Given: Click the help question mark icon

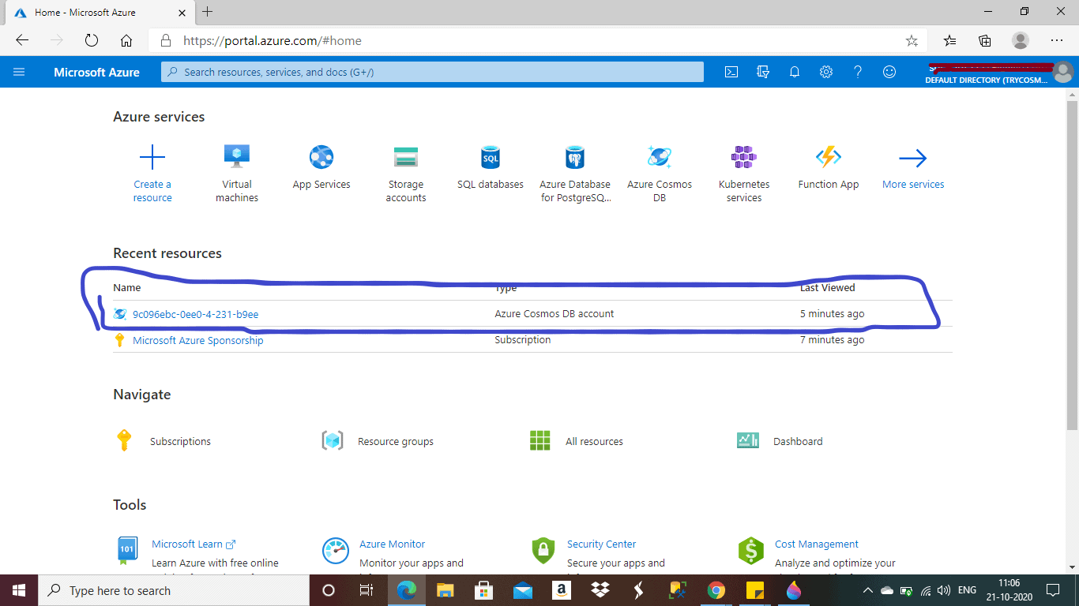Looking at the screenshot, I should pyautogui.click(x=858, y=72).
